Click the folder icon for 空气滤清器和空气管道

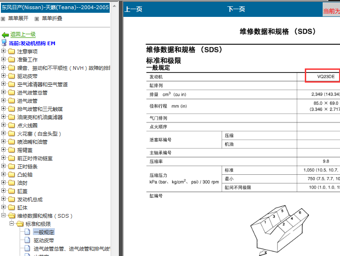pyautogui.click(x=11, y=84)
